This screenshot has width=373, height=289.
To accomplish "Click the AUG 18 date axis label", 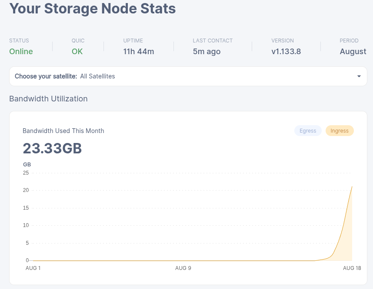I will 352,268.
